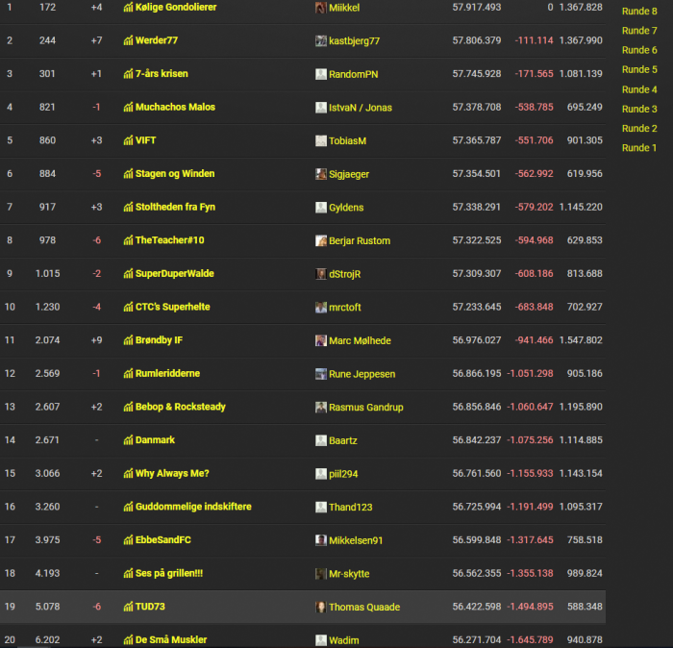View piil294 user profile
The height and width of the screenshot is (648, 673).
pyautogui.click(x=343, y=474)
